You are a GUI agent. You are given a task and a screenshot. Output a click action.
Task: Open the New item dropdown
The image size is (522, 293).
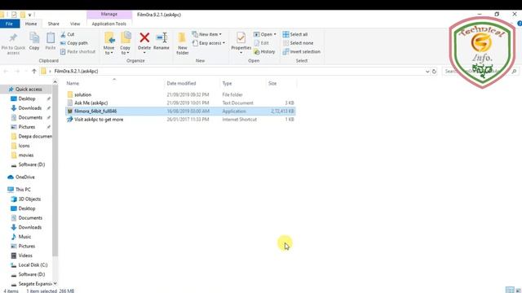click(206, 34)
